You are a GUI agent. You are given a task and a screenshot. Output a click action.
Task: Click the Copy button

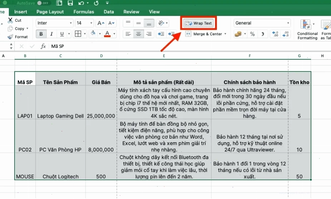[x=16, y=29]
